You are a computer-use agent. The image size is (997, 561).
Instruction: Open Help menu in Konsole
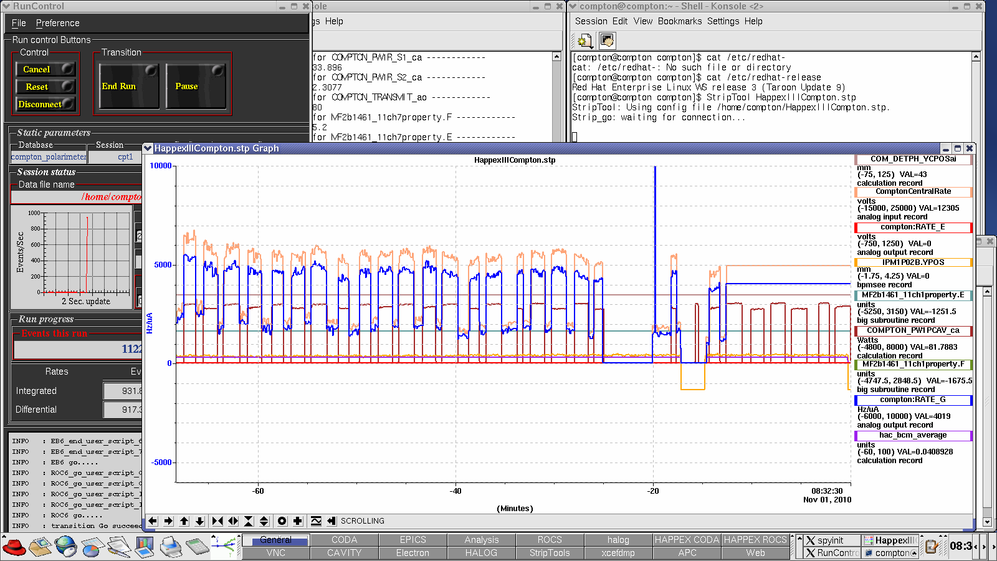753,21
